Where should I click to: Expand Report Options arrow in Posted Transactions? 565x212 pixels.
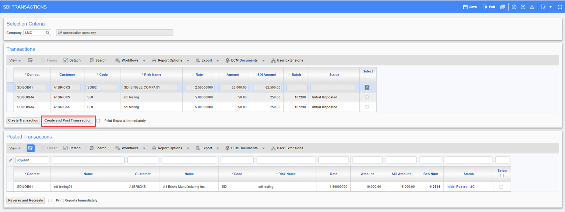click(x=188, y=148)
